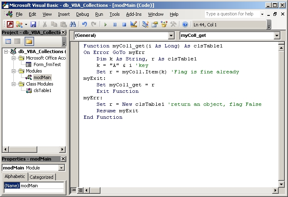
Task: Click the Find binoculars icon
Action: [73, 25]
